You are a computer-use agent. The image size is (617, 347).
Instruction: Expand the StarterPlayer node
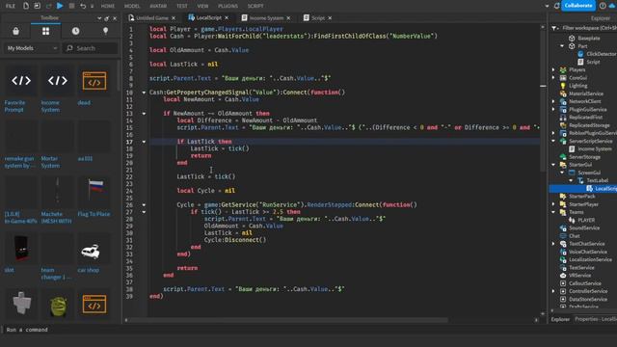[553, 204]
